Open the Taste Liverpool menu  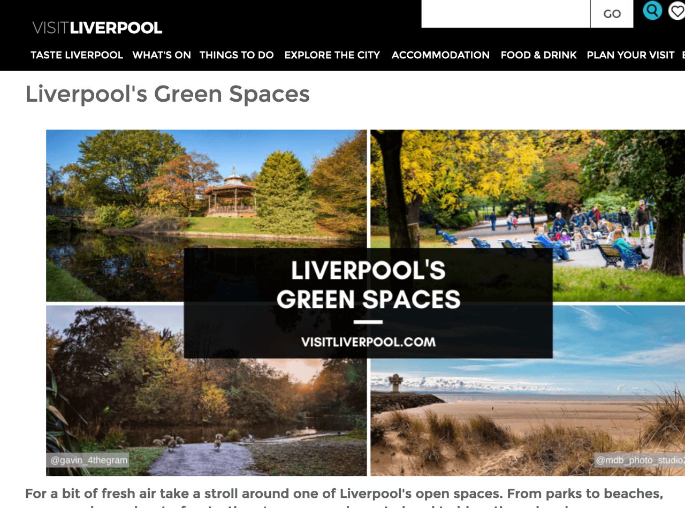[x=77, y=55]
